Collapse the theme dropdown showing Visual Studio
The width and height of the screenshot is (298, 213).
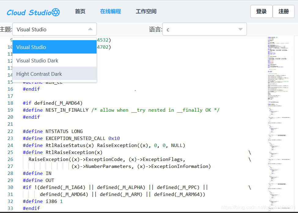54,29
